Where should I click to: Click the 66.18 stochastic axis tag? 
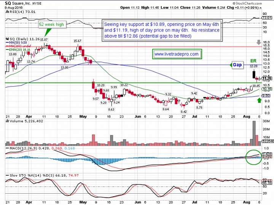[267, 183]
